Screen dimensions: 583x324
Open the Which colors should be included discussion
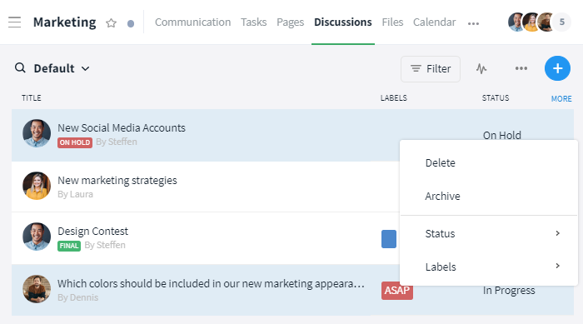click(211, 284)
